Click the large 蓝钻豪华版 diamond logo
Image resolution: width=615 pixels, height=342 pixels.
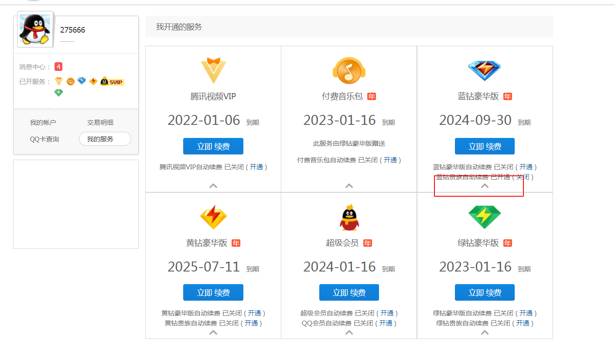tap(485, 70)
